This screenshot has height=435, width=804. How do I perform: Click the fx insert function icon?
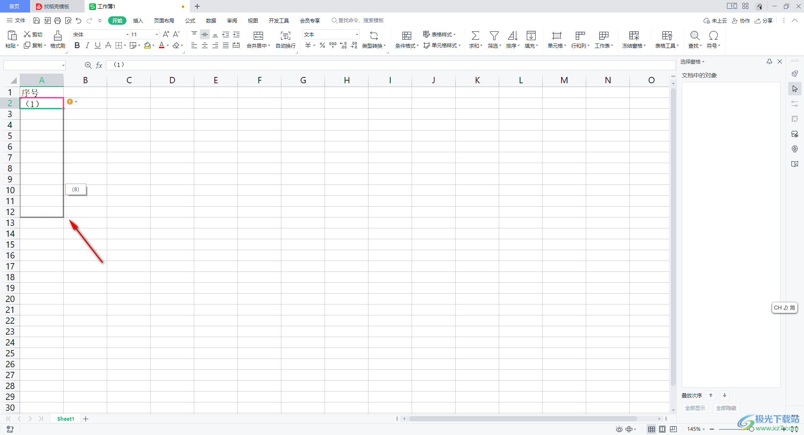pos(99,65)
